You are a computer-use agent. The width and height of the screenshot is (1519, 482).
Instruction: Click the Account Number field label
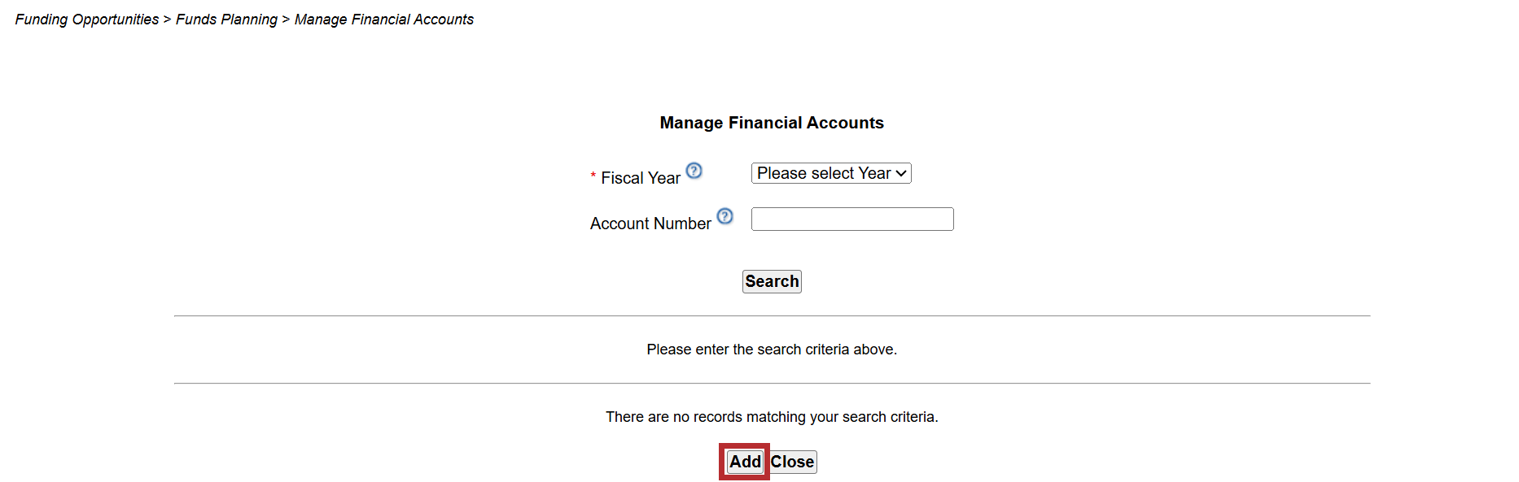click(x=650, y=224)
